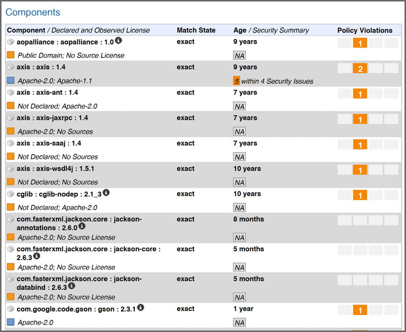This screenshot has height=332, width=406.
Task: Click the cube icon for gson
Action: (x=10, y=309)
